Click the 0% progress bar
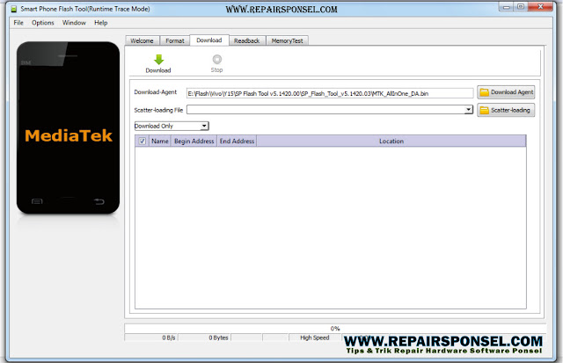The image size is (563, 363). [x=335, y=328]
